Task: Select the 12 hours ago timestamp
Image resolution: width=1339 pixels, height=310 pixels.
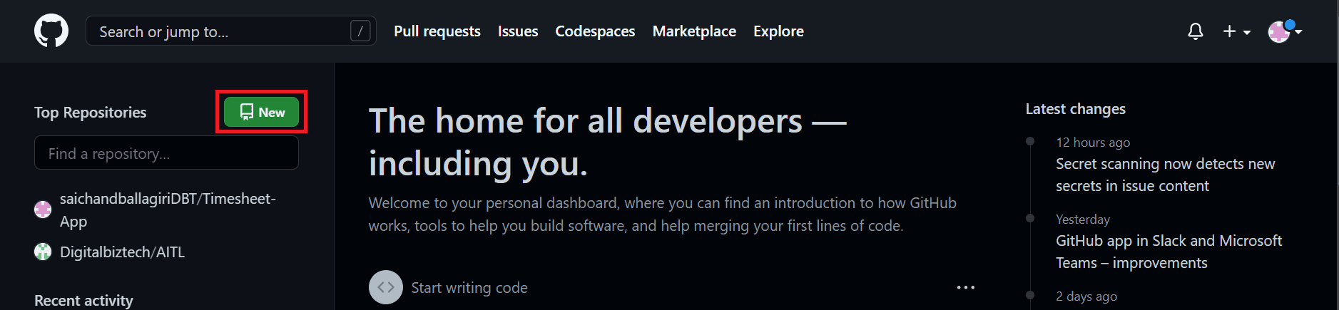Action: point(1093,143)
